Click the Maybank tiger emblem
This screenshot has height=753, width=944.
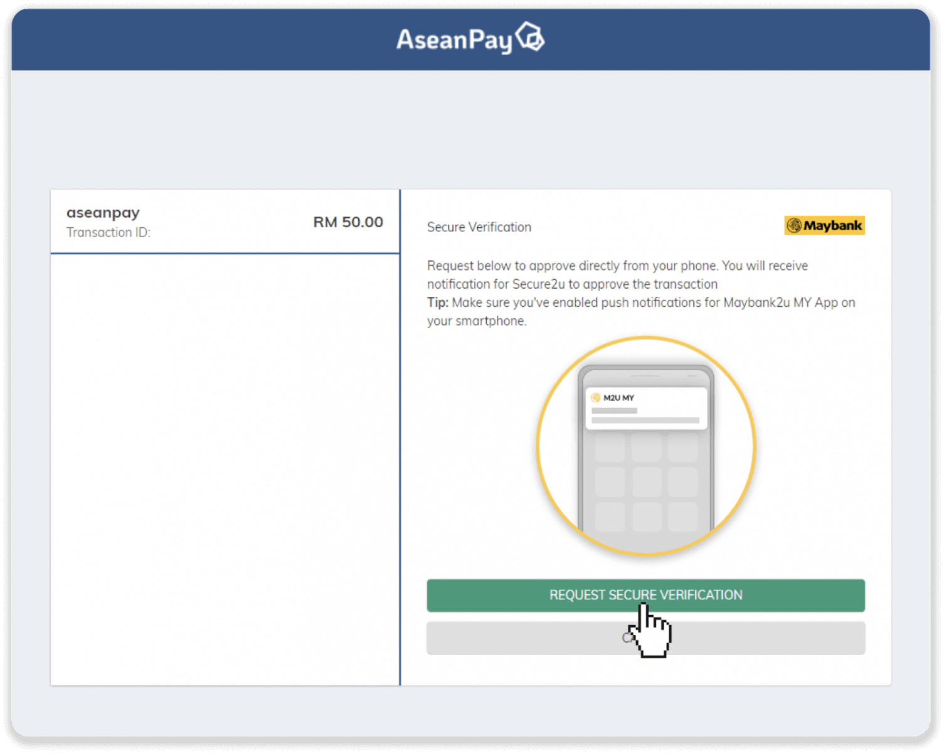794,226
